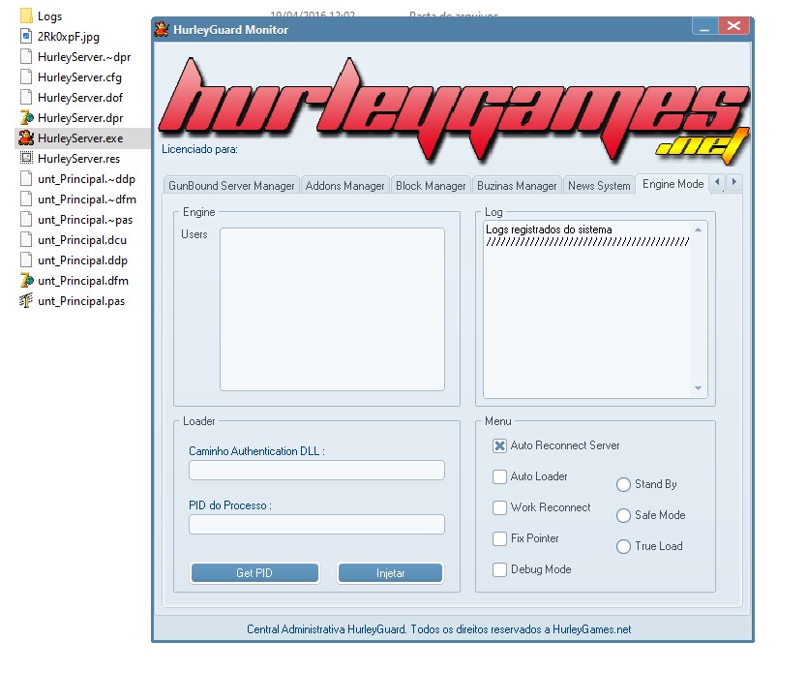Click the HurleyGuard Monitor title bar icon

[162, 29]
